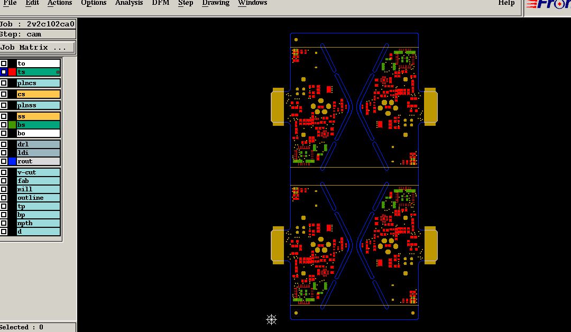Open the Actions menu
This screenshot has height=332, width=571.
coord(60,3)
